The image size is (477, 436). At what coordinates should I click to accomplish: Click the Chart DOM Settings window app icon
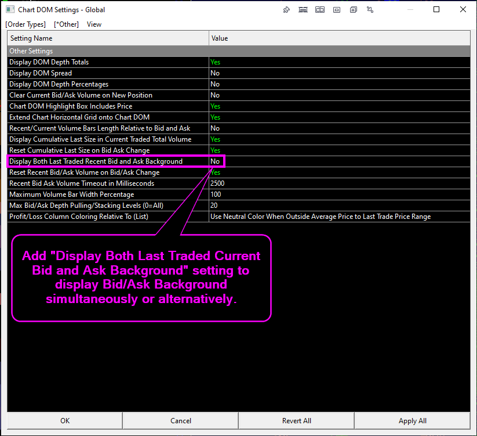10,9
